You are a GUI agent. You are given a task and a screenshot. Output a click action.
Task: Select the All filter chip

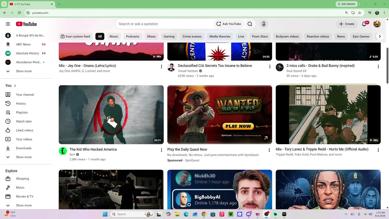tap(100, 36)
